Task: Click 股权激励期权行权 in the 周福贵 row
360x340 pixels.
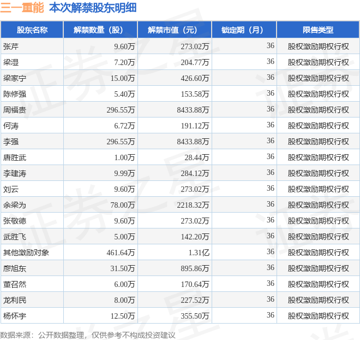Action: coord(318,110)
